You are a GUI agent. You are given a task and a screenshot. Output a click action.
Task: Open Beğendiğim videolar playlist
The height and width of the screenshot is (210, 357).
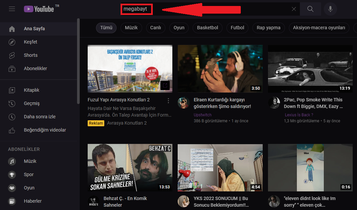[x=45, y=130]
